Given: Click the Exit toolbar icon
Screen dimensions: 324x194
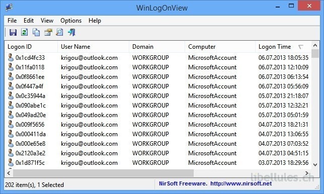Looking at the screenshot, I should [x=71, y=32].
